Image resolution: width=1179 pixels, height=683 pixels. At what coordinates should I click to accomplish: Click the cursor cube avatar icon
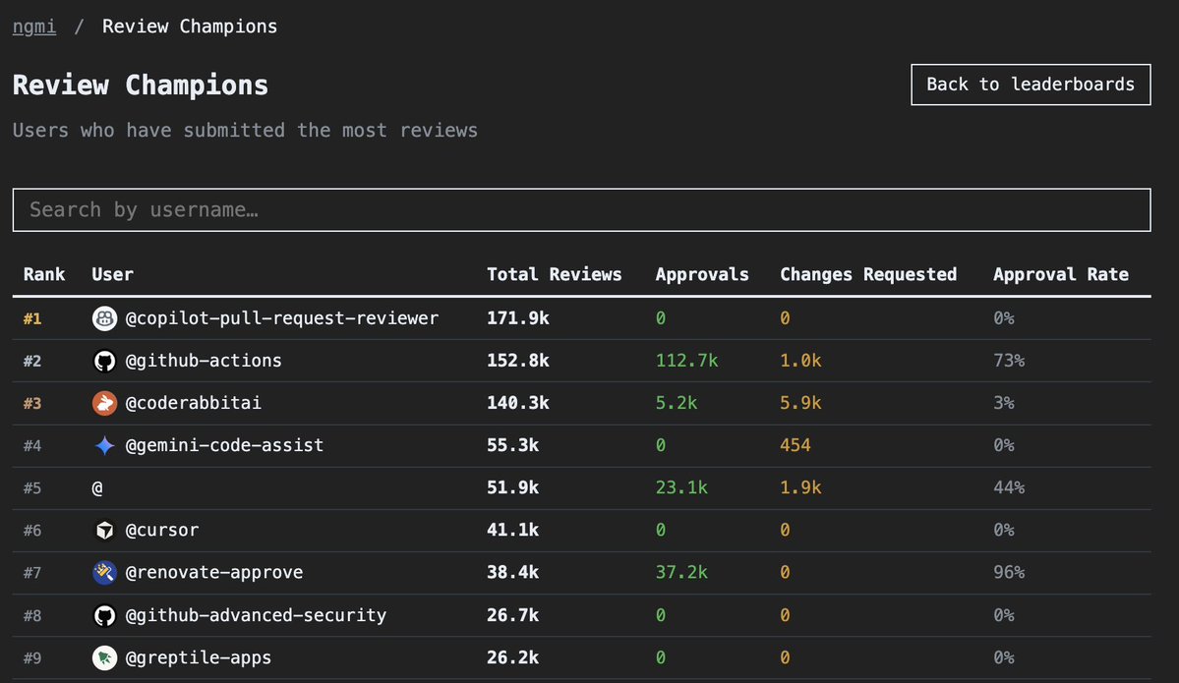click(x=104, y=531)
